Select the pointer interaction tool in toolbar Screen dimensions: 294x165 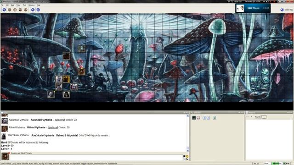point(4,10)
